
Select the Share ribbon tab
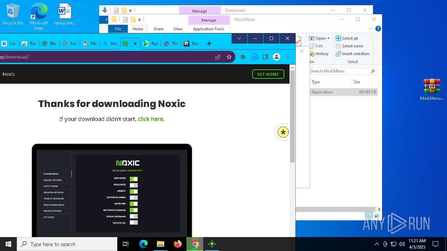[x=158, y=29]
